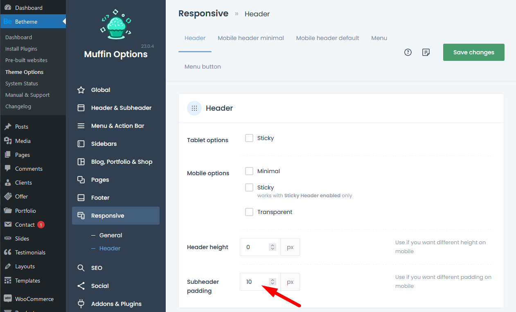
Task: Click the plug icon beside Addons & Plugins
Action: [81, 304]
